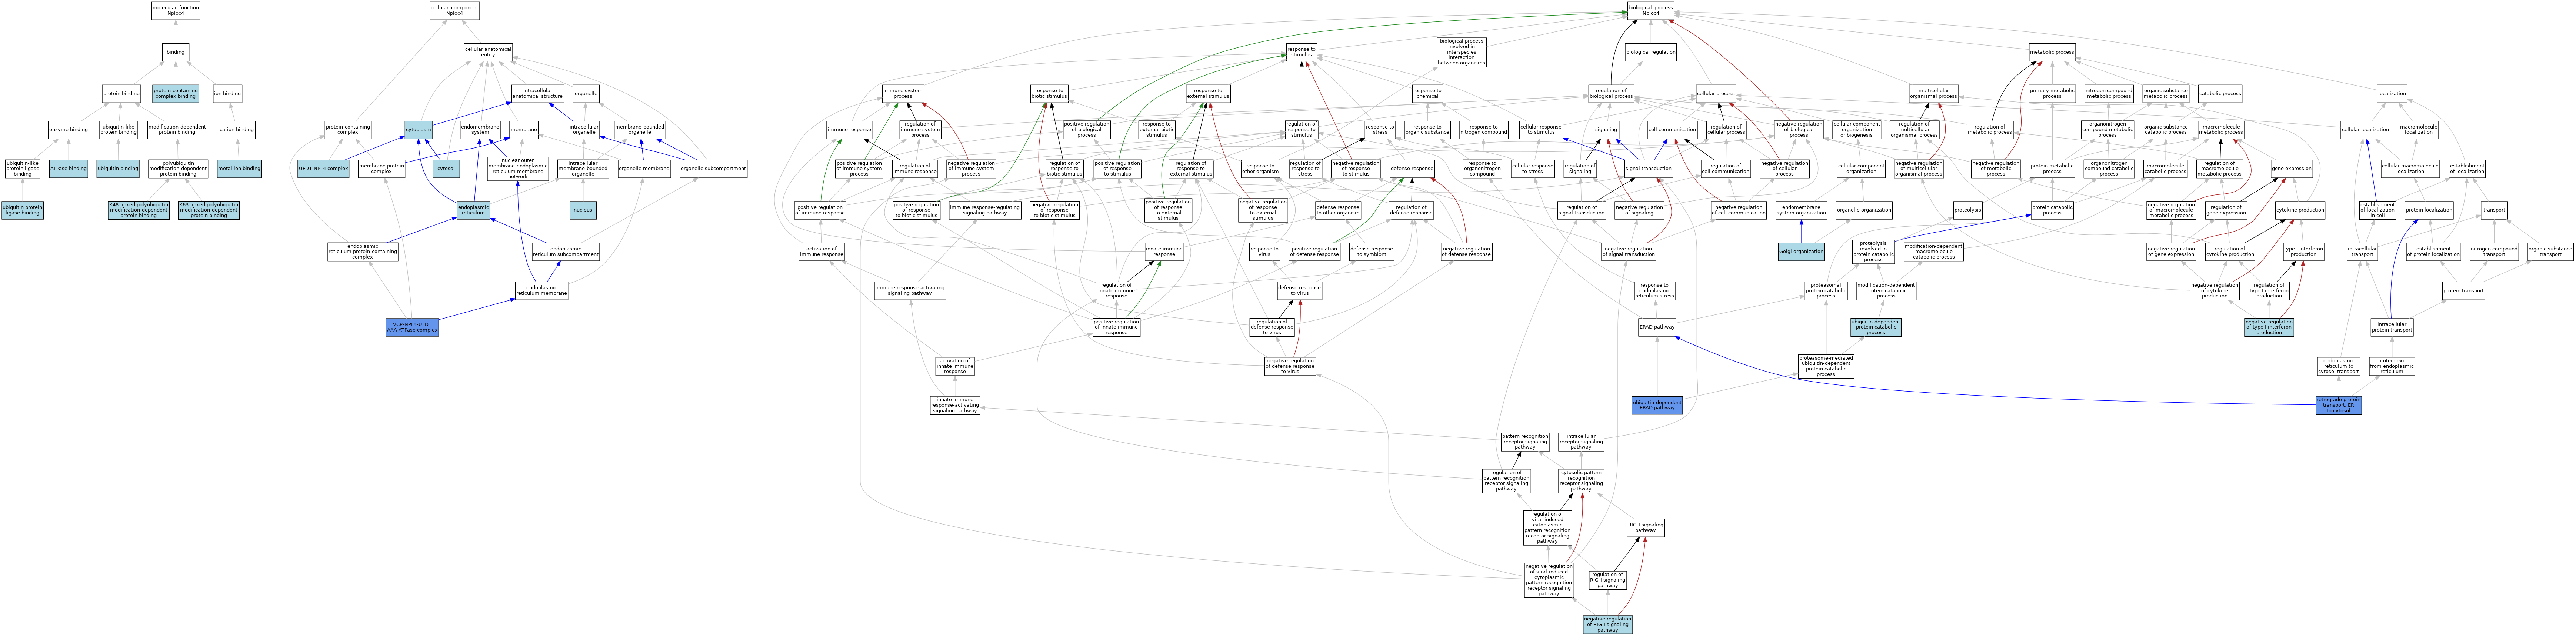Click the 'innate immune response' node
Screen dimensions: 2576x636
[1164, 252]
